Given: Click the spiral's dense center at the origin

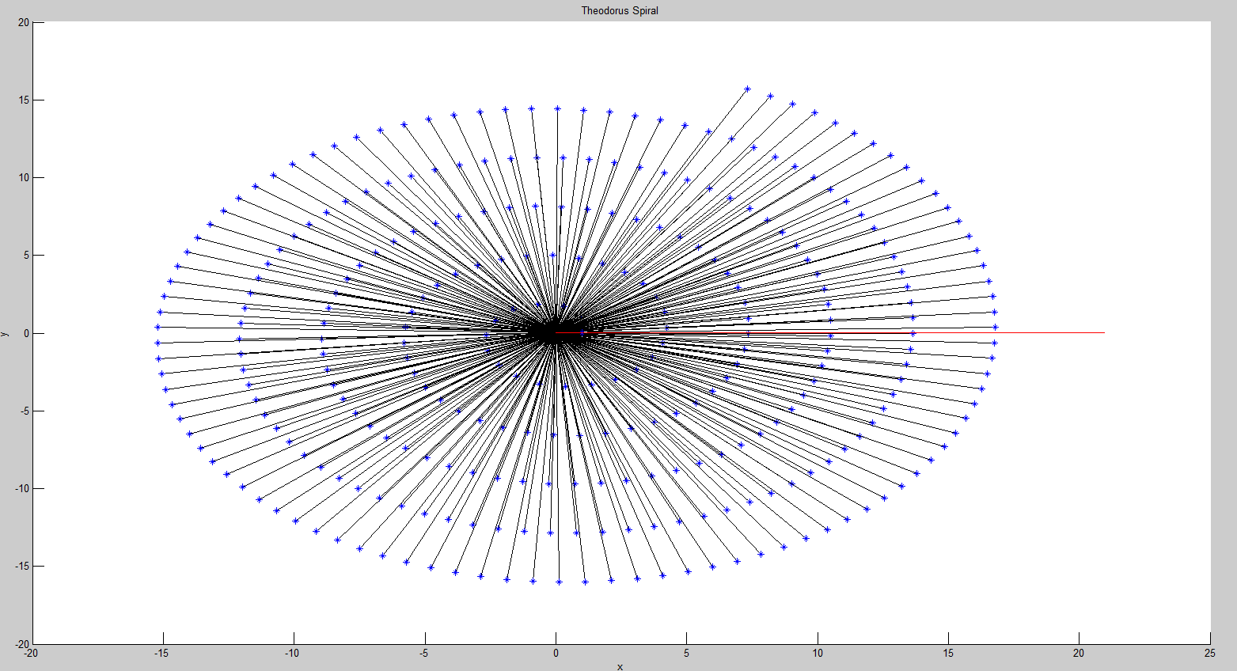Looking at the screenshot, I should [x=555, y=333].
